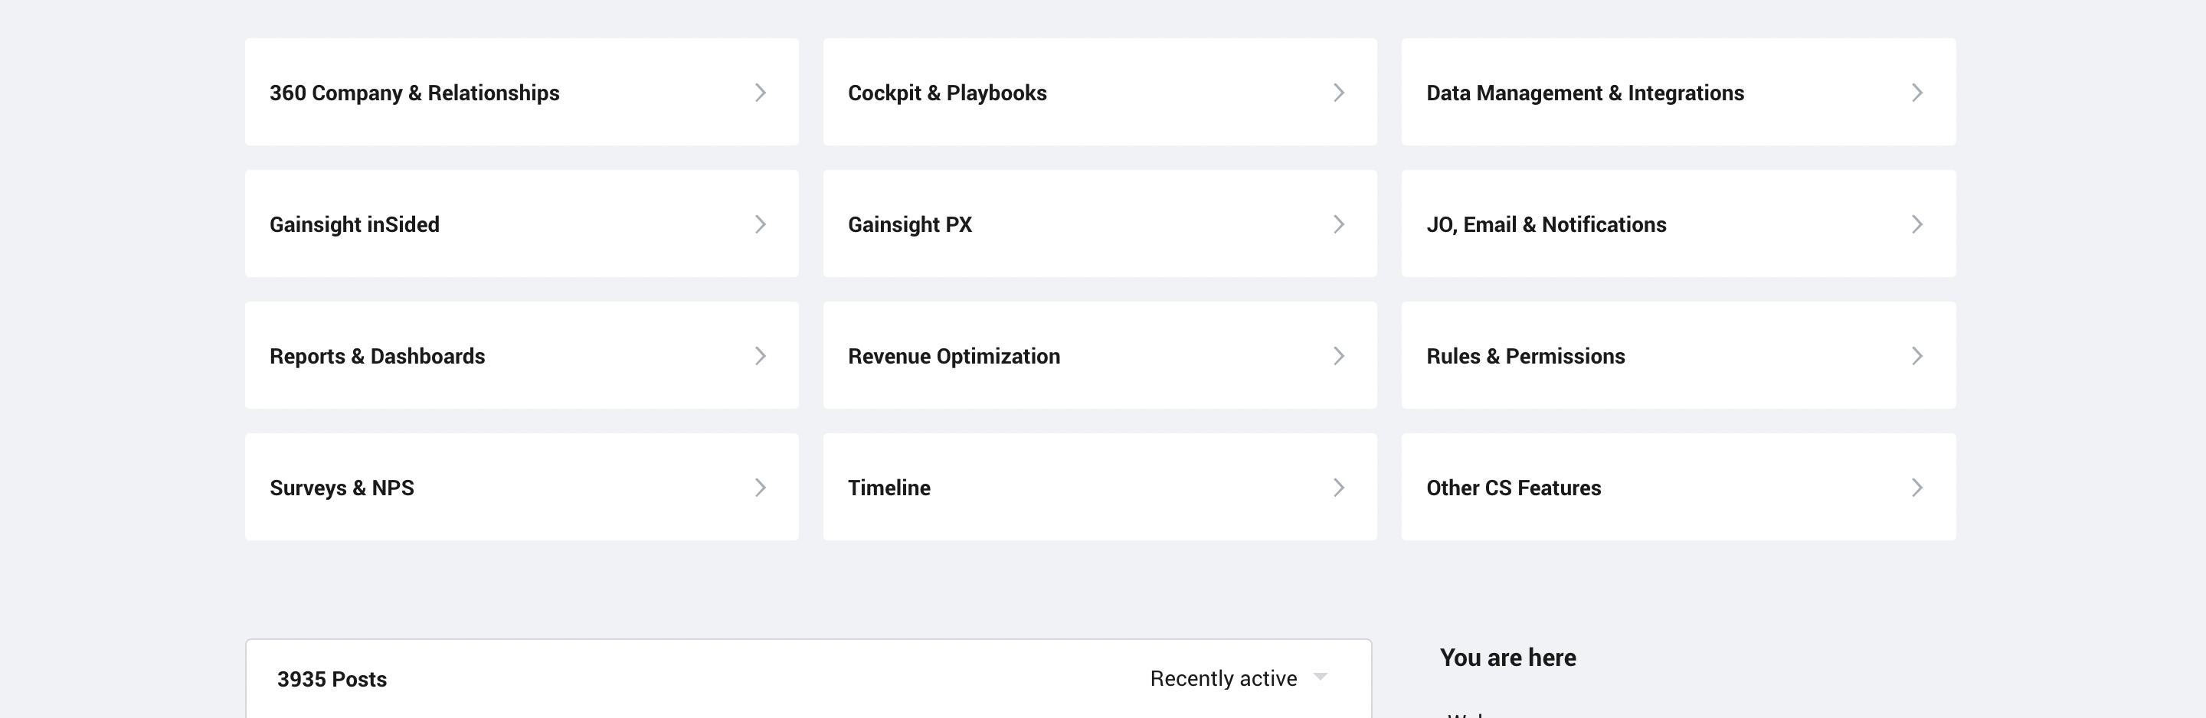This screenshot has width=2206, height=718.
Task: Click the chevron on 360 Company & Relationships card
Action: [x=761, y=93]
